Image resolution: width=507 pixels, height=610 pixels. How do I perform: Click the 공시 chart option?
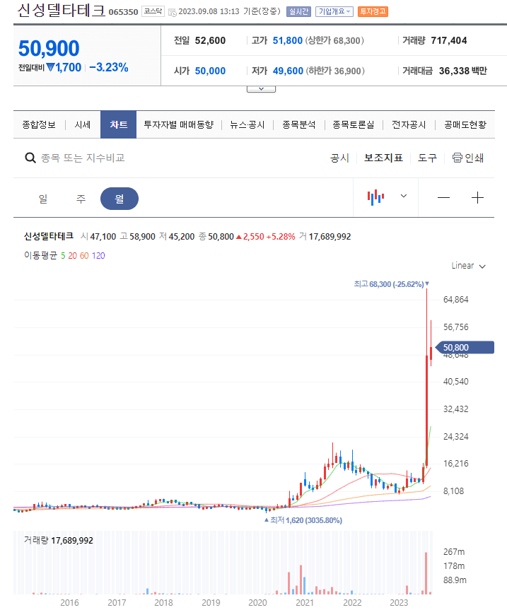(x=339, y=158)
